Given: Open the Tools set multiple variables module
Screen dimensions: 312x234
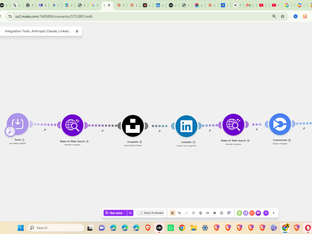Looking at the screenshot, I should [x=18, y=124].
